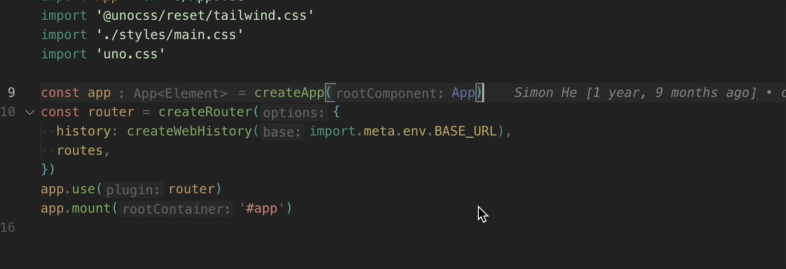The image size is (786, 269).
Task: Click the createApp function call
Action: click(289, 93)
